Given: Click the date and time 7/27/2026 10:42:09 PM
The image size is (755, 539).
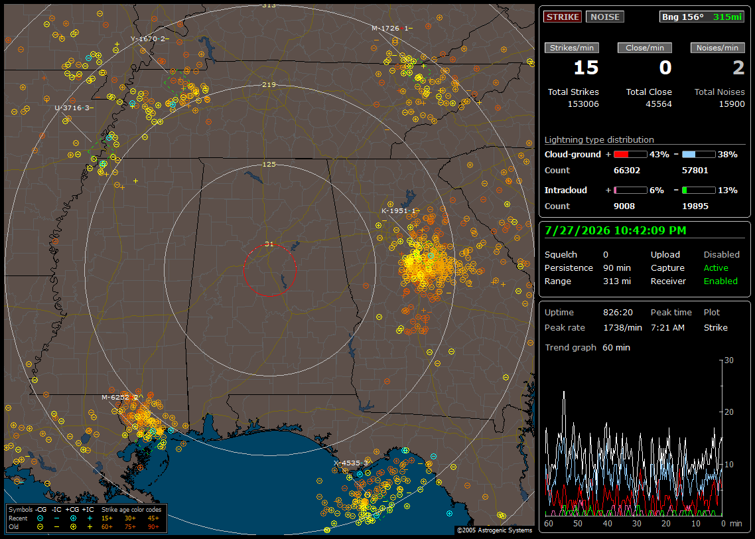Looking at the screenshot, I should (x=616, y=231).
